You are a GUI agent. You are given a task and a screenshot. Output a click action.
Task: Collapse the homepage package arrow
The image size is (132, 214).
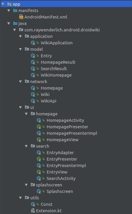coord(26,114)
